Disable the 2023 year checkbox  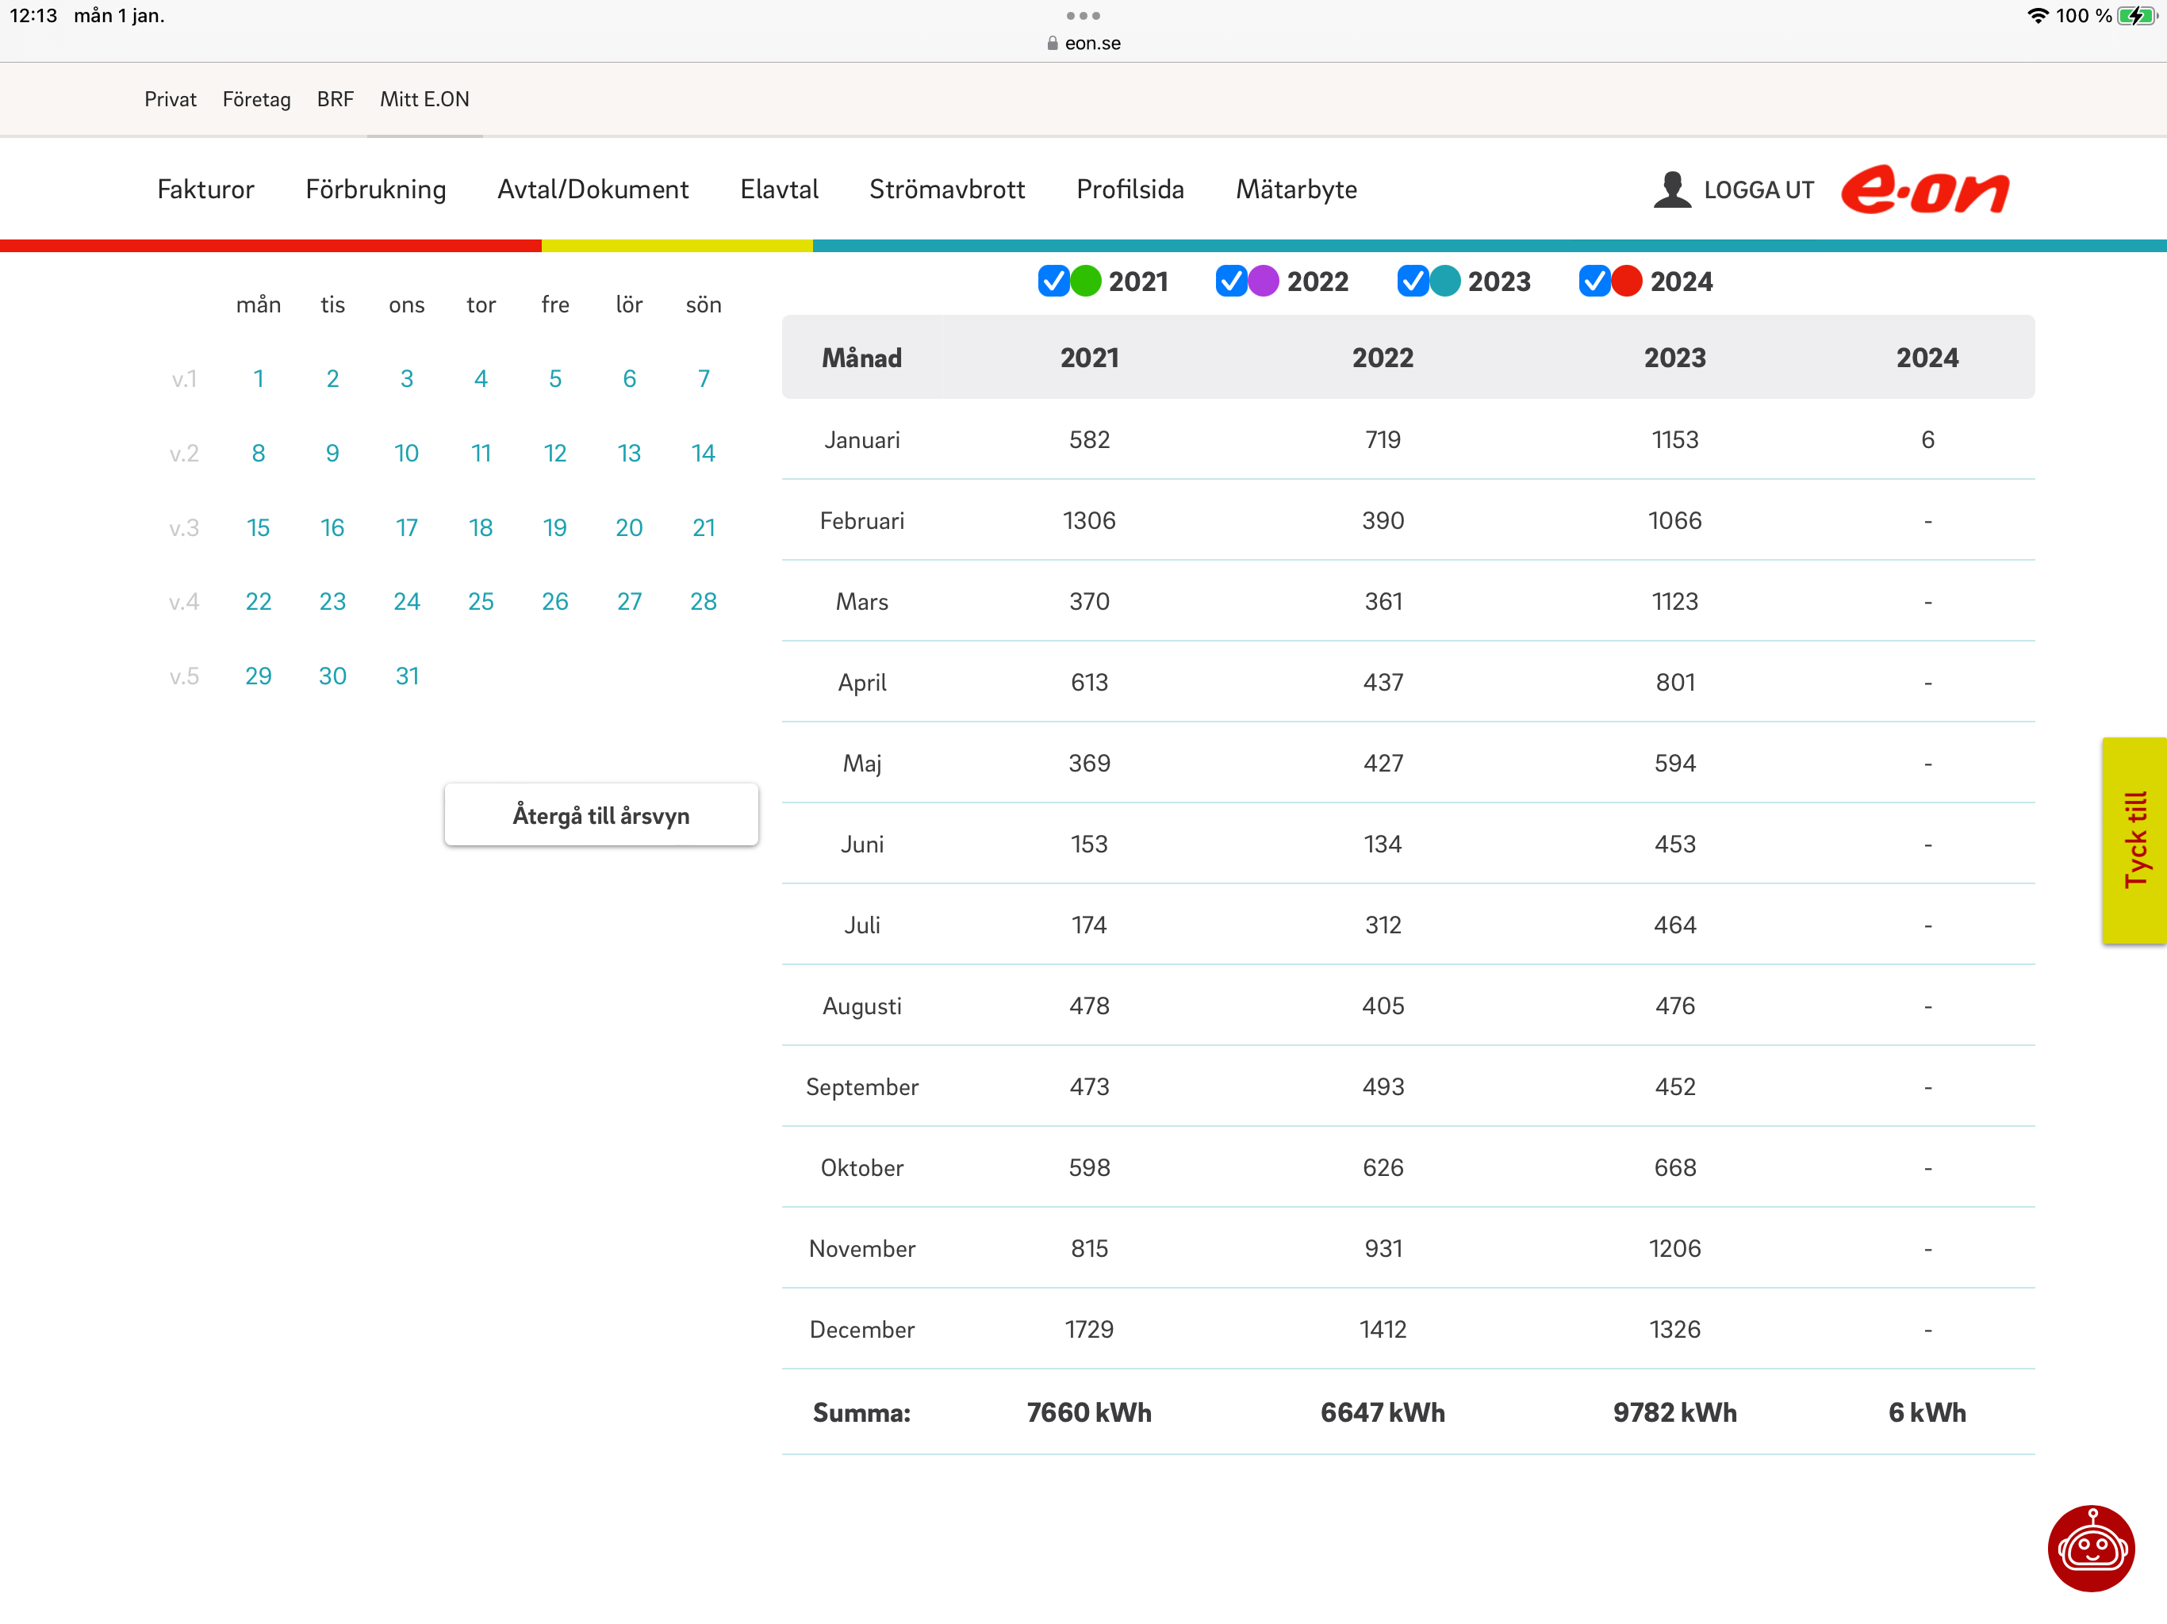click(1412, 282)
